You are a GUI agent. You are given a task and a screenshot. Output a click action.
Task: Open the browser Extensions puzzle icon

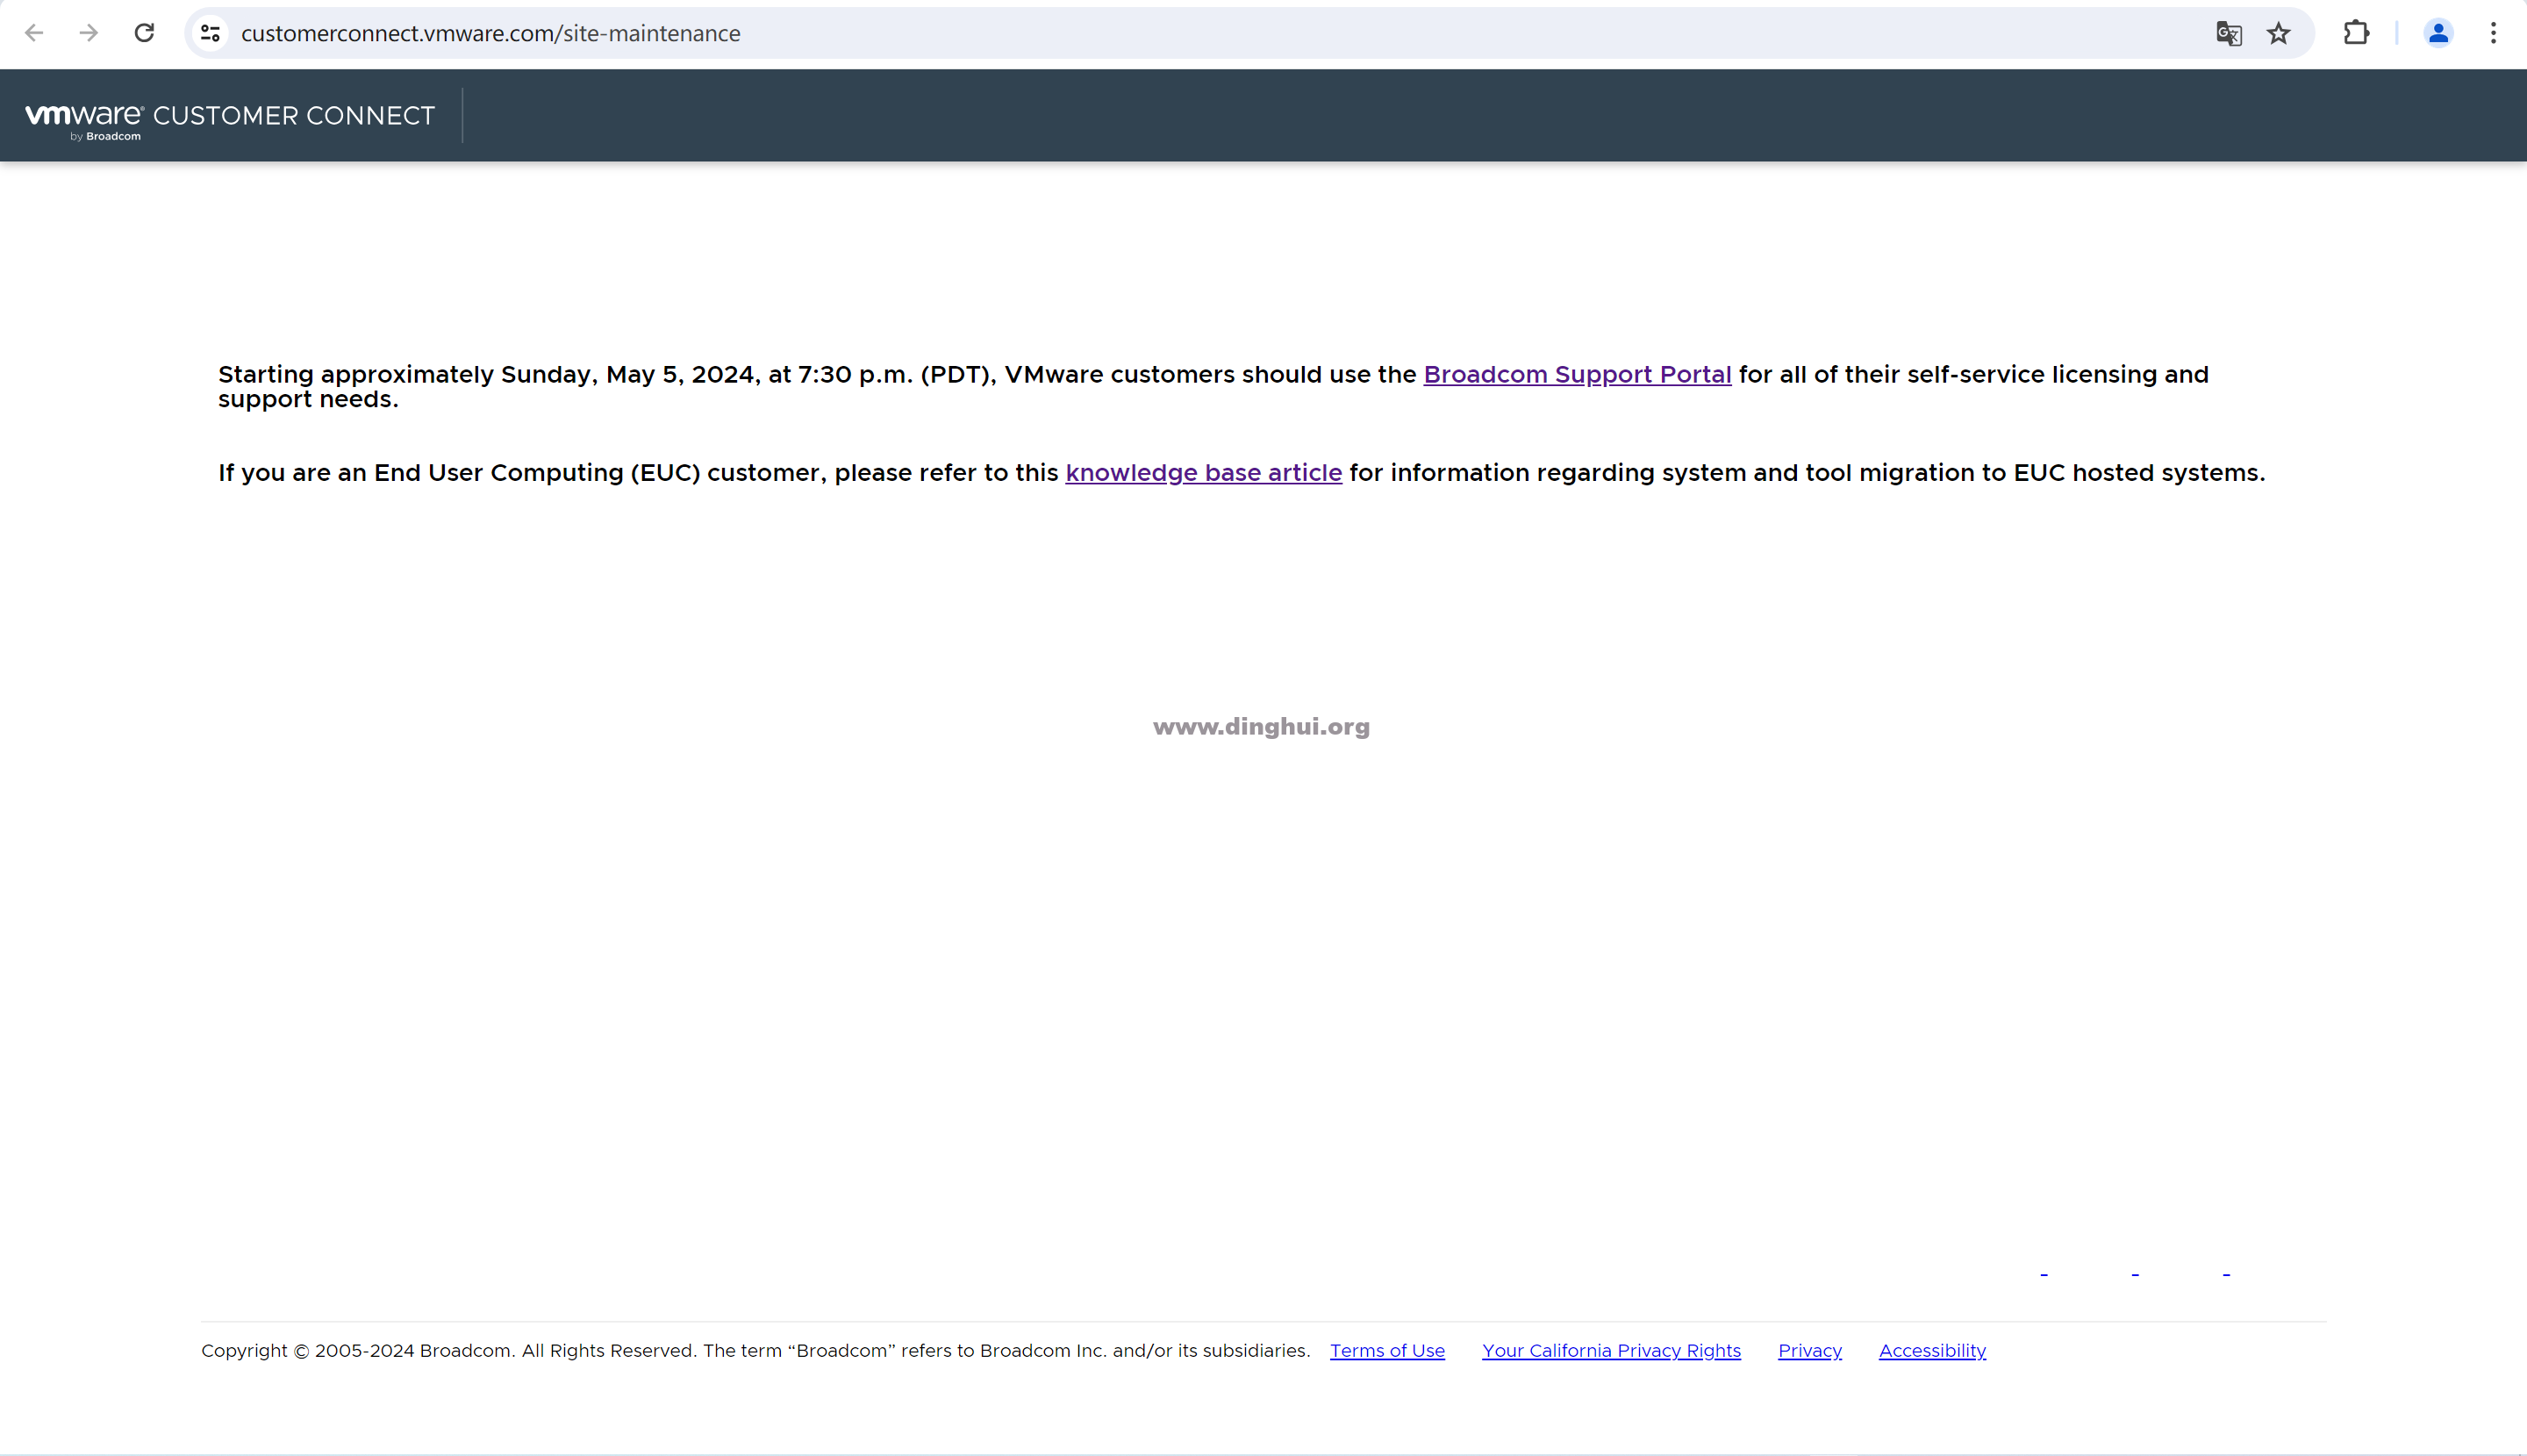[2356, 33]
